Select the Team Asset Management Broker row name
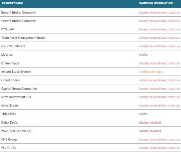Viewport: 181px width, 152px height. tap(24, 38)
